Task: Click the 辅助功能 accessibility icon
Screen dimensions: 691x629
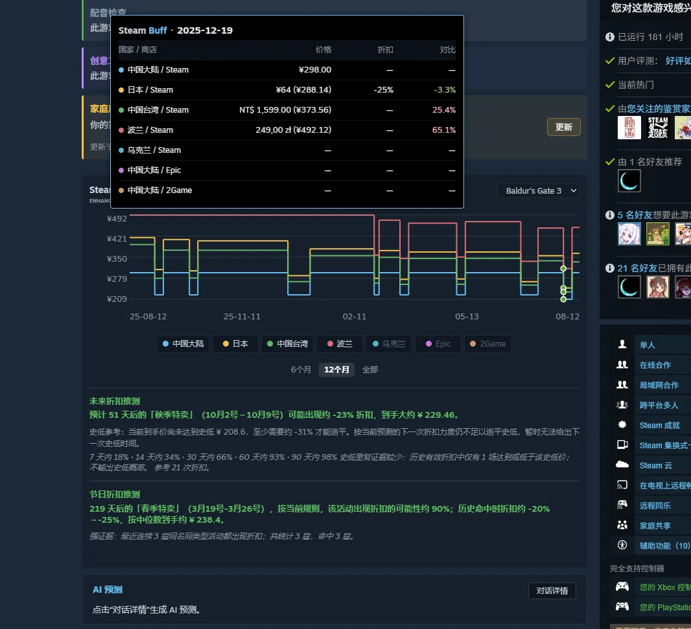Action: coord(622,545)
